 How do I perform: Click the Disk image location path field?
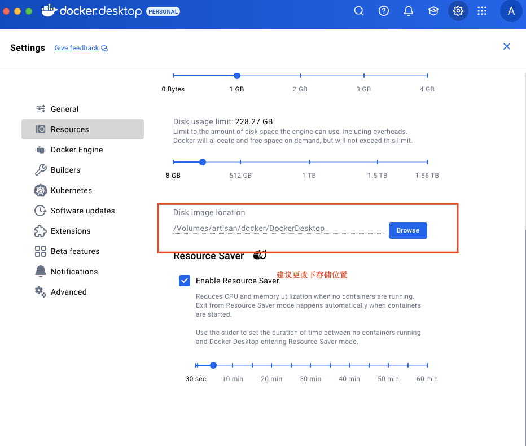click(x=278, y=229)
